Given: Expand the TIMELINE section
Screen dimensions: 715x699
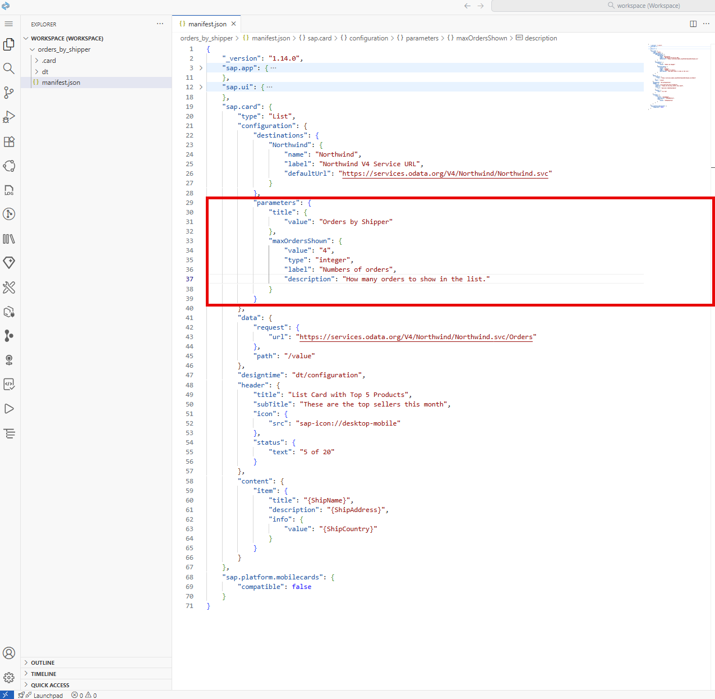Looking at the screenshot, I should pos(43,674).
